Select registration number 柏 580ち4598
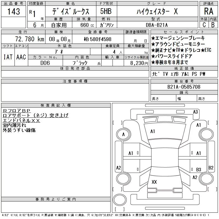The height and width of the screenshot is (219, 219). click(x=98, y=39)
